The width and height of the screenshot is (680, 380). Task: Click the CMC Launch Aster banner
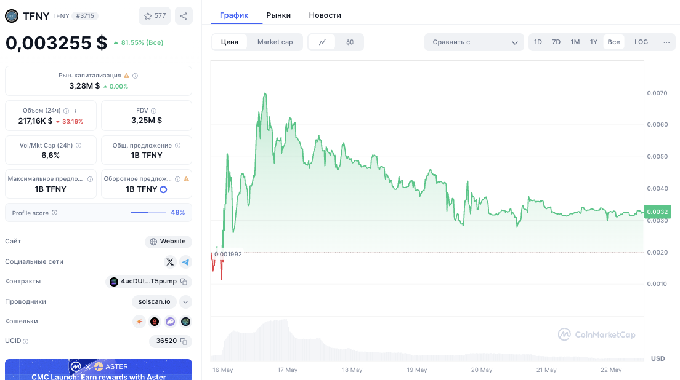tap(99, 370)
